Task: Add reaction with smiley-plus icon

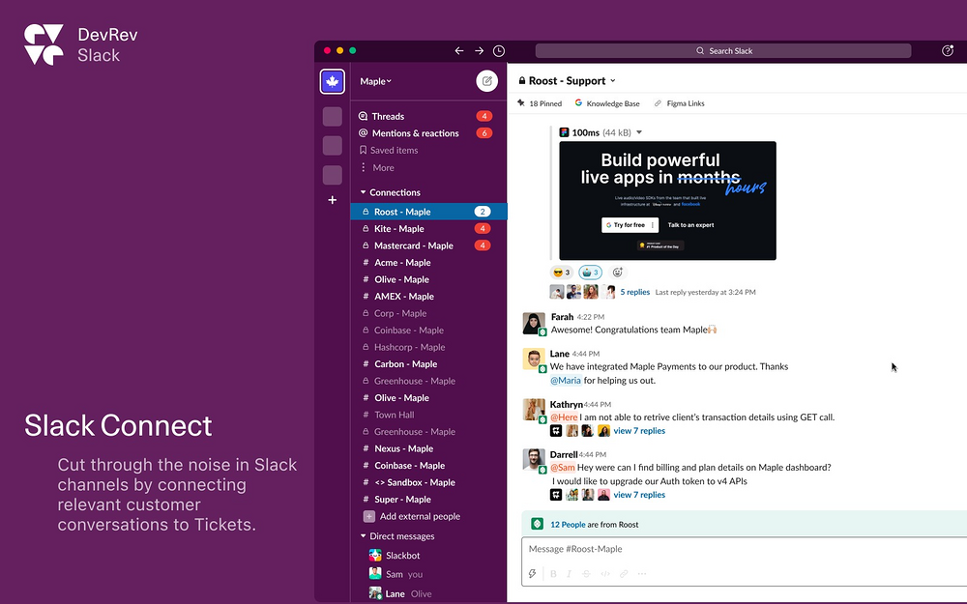Action: tap(617, 272)
